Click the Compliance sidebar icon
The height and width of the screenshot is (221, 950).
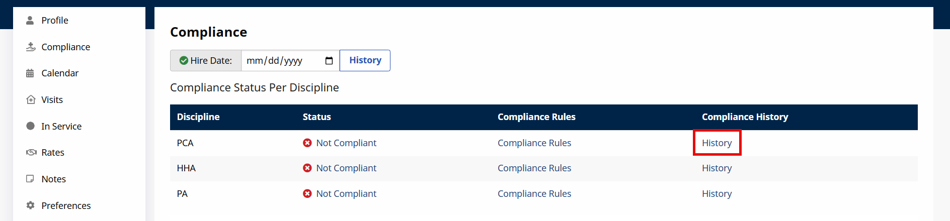click(x=31, y=47)
